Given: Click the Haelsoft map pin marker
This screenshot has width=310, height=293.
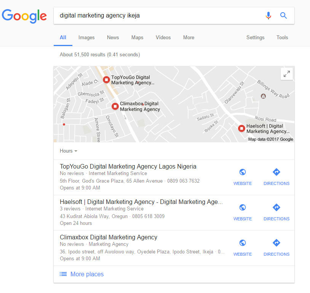Looking at the screenshot, I should pos(241,128).
